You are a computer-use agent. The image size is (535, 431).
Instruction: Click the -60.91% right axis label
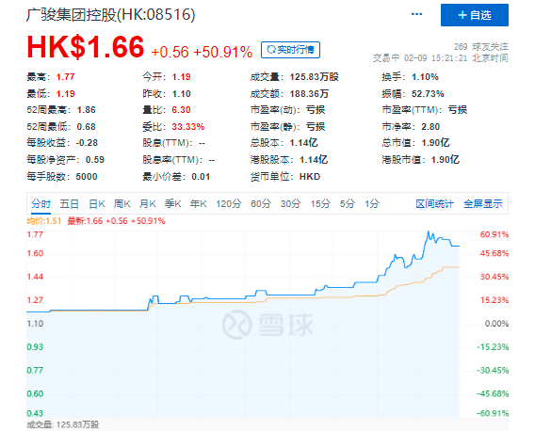tap(493, 413)
